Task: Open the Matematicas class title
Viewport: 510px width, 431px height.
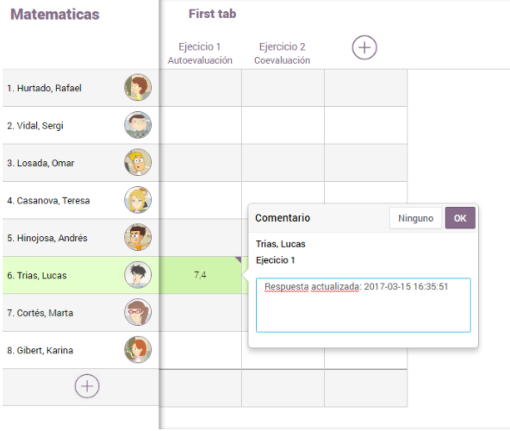Action: click(x=55, y=15)
